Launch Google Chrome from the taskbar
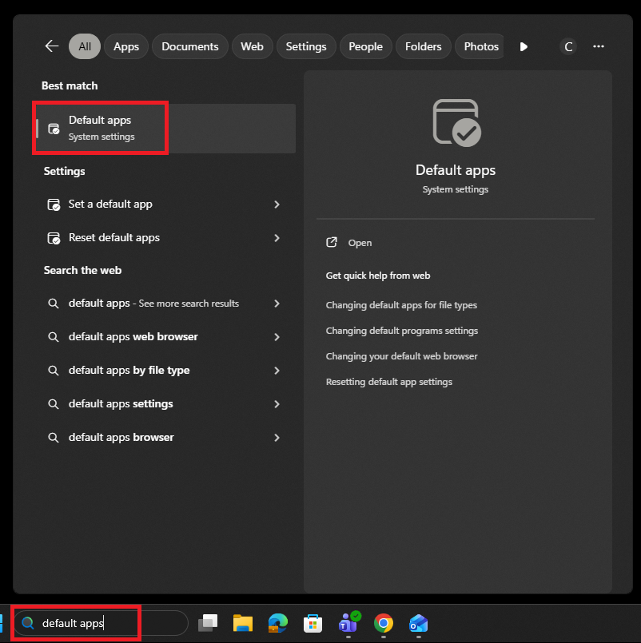The image size is (641, 643). (384, 623)
